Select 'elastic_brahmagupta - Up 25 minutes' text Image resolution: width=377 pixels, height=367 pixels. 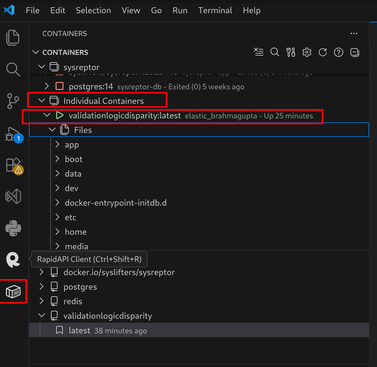click(x=249, y=116)
